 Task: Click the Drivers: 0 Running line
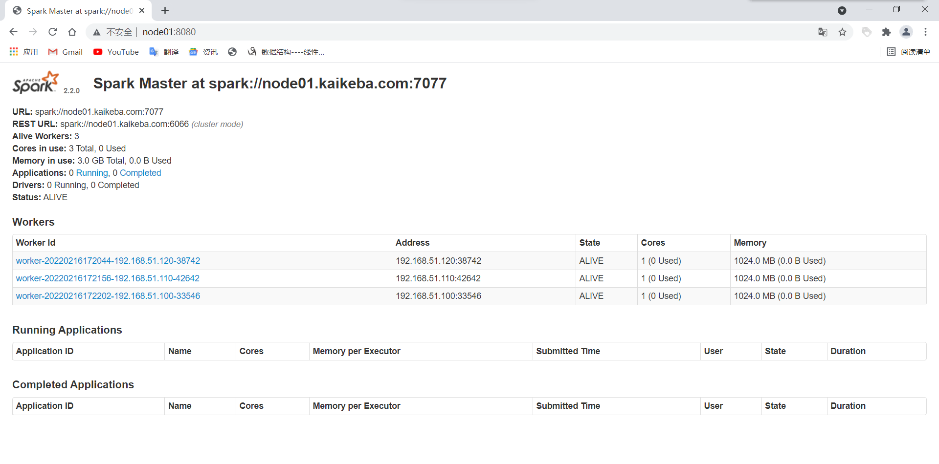pyautogui.click(x=76, y=185)
